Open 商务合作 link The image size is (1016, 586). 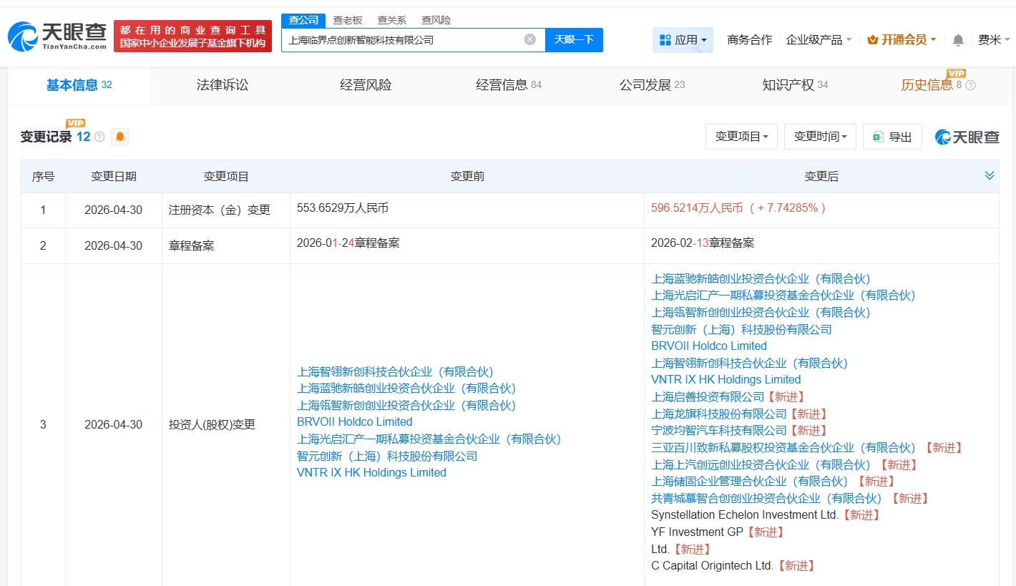tap(749, 40)
